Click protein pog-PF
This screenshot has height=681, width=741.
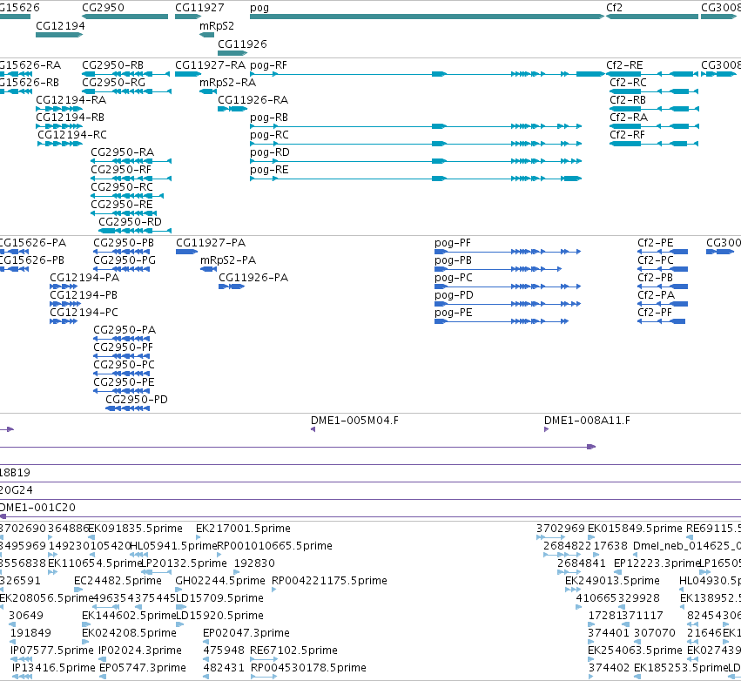508,252
